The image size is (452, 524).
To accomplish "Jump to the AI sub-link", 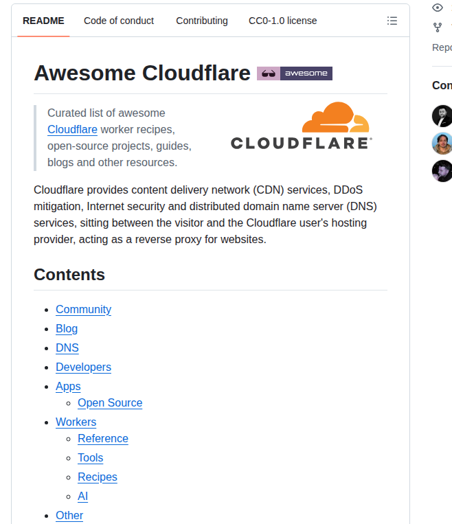I will tap(83, 497).
